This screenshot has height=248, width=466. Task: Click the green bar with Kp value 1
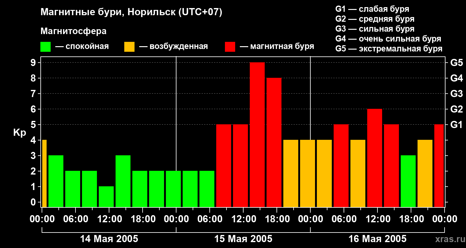[106, 197]
